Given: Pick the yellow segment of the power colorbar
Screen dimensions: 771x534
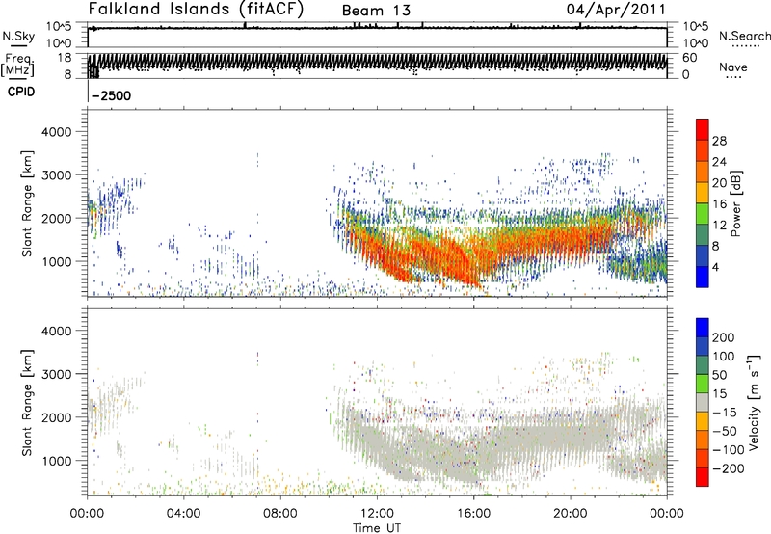Looking at the screenshot, I should pos(703,193).
